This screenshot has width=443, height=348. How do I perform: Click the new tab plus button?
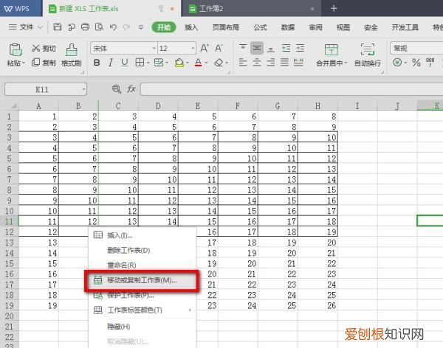pyautogui.click(x=334, y=8)
